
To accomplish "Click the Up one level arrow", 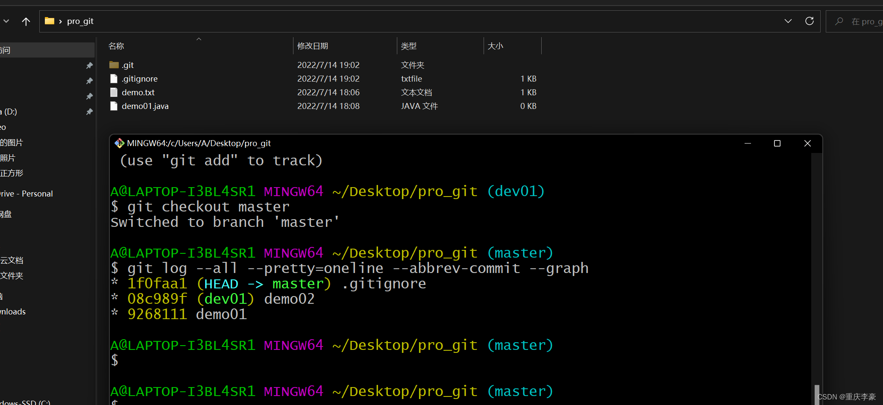I will point(26,21).
